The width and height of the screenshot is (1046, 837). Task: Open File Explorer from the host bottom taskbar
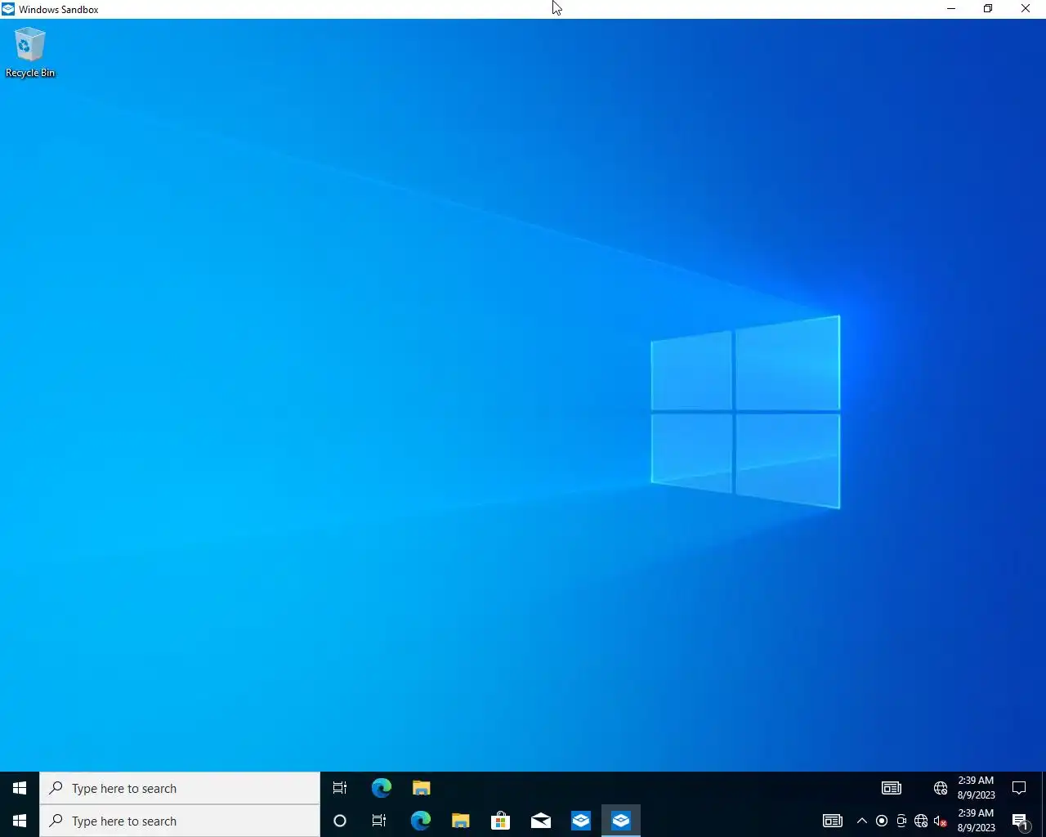(460, 821)
